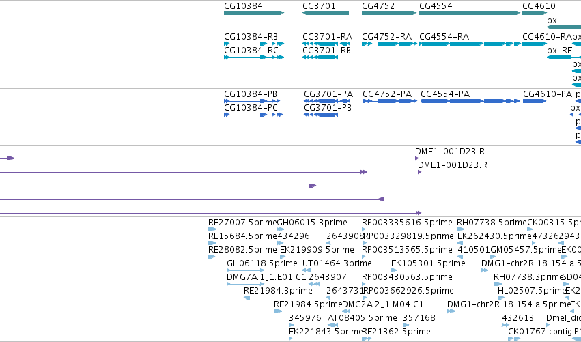
Task: Click the CG3701 gene label
Action: 319,6
